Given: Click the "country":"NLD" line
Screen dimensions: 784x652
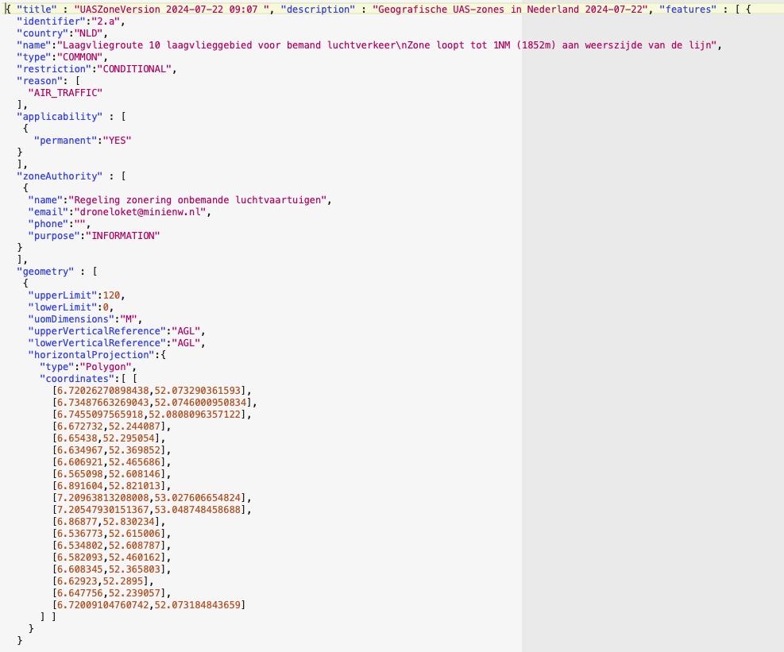Looking at the screenshot, I should click(62, 33).
